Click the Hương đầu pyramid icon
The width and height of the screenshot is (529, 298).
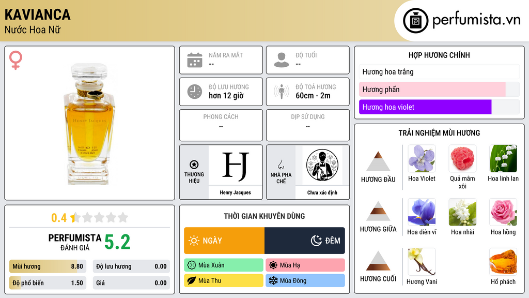click(378, 161)
